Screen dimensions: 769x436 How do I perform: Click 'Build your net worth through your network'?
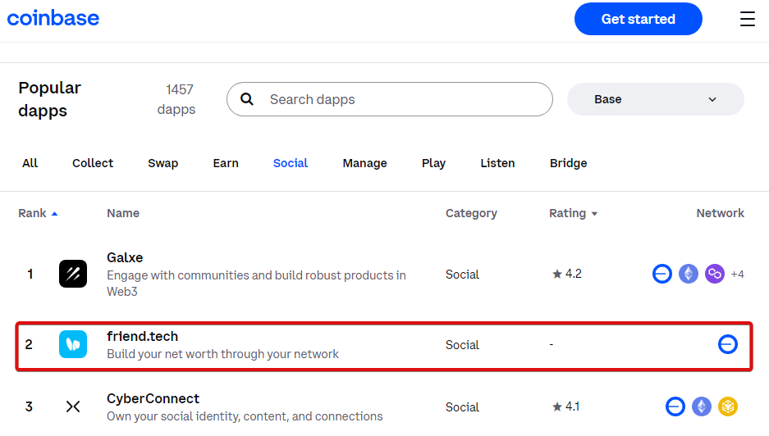tap(222, 354)
